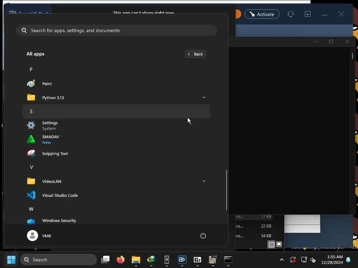Open File Explorer from the taskbar
The width and height of the screenshot is (358, 268).
pos(136,260)
